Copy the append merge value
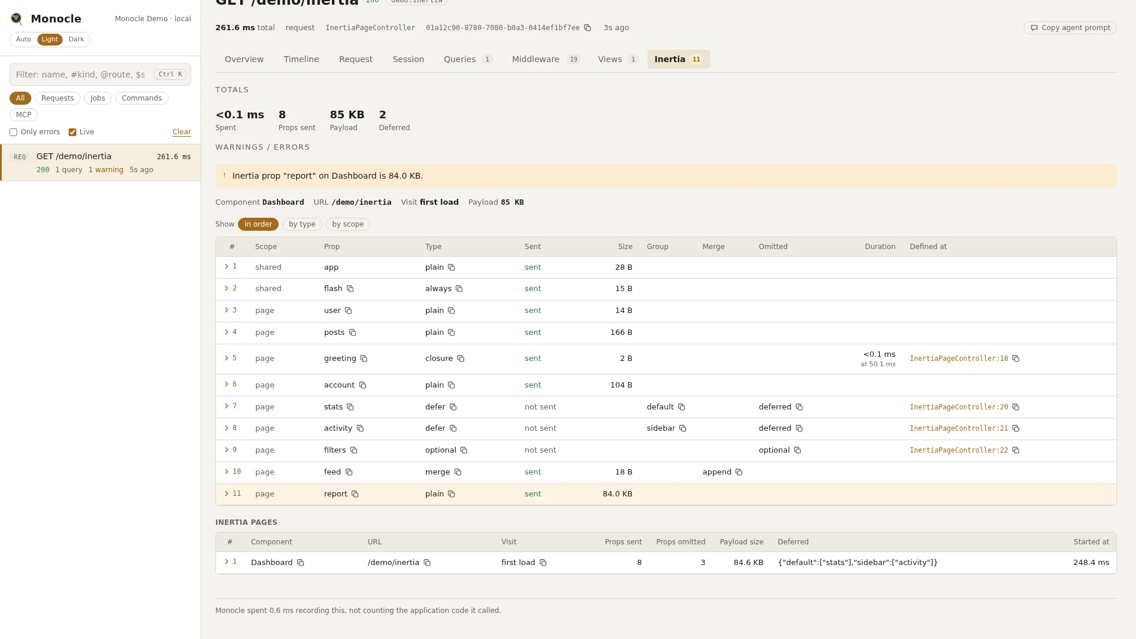 point(739,472)
